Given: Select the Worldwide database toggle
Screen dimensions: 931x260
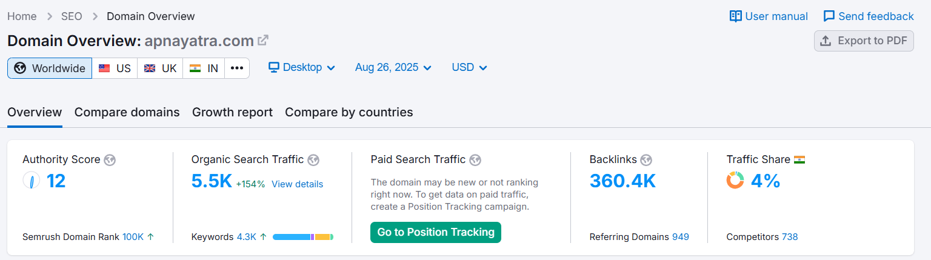Looking at the screenshot, I should pos(50,68).
